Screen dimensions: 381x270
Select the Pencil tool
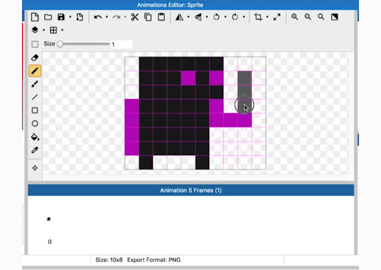tap(35, 71)
